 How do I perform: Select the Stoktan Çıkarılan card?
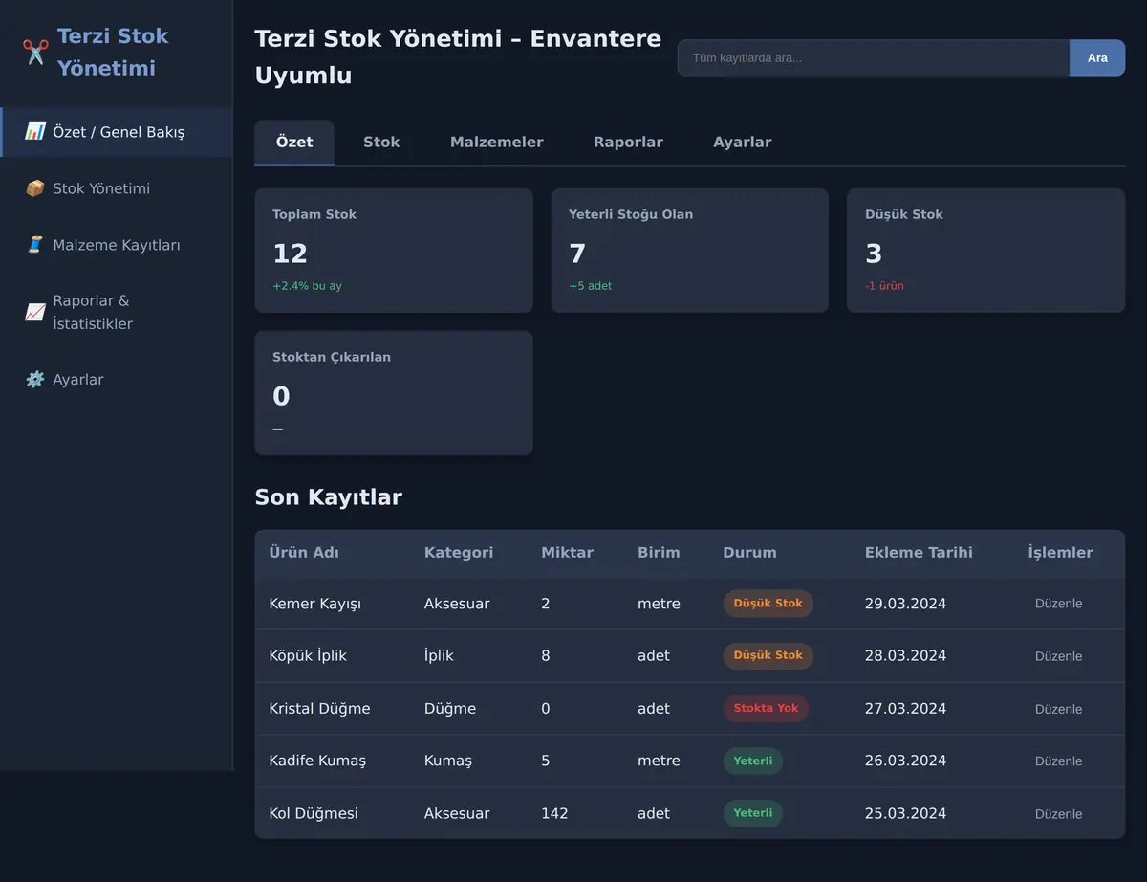(394, 393)
